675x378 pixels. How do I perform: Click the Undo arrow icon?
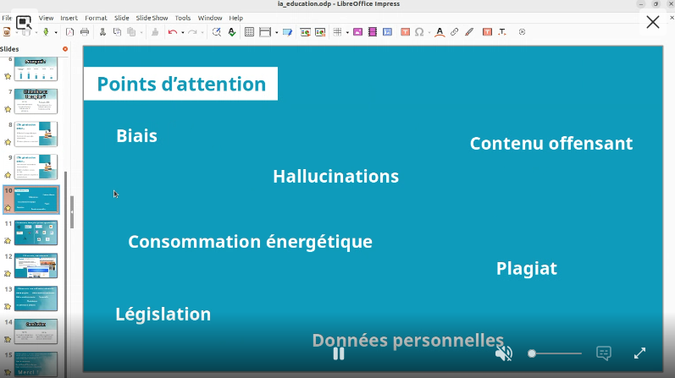point(173,32)
